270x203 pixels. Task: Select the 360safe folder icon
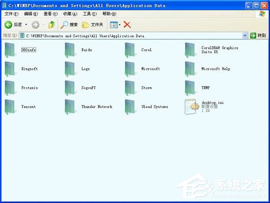click(x=10, y=50)
